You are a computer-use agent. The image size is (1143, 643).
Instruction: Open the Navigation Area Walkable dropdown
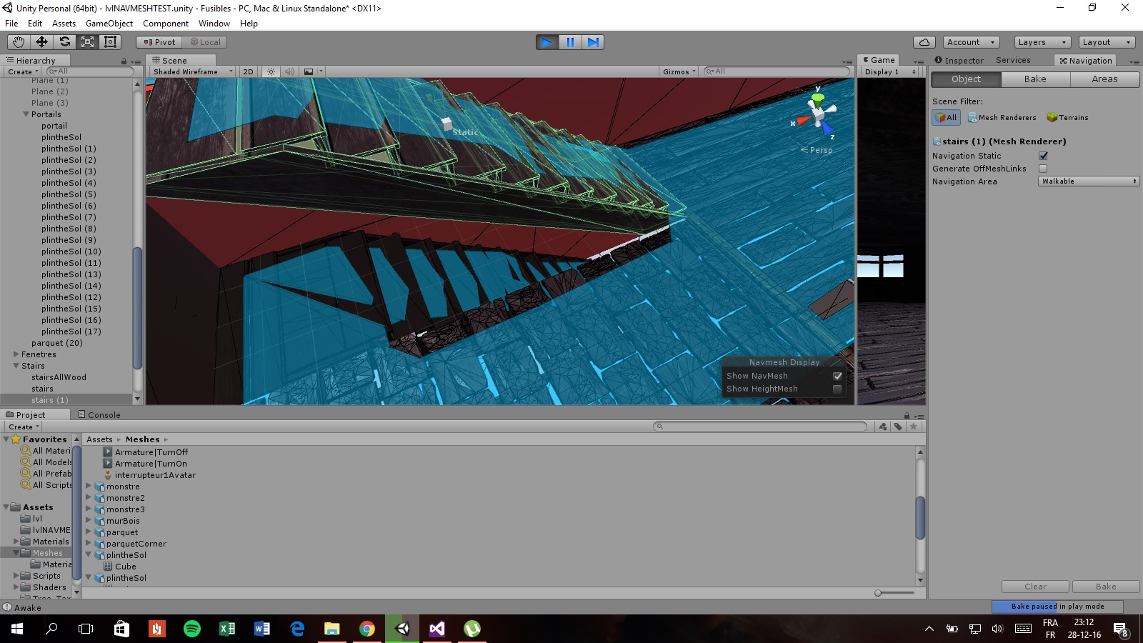pos(1089,181)
